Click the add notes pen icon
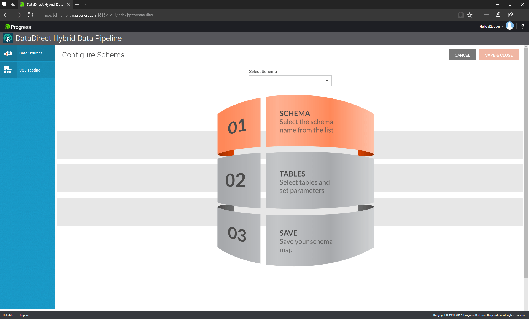 [x=498, y=15]
